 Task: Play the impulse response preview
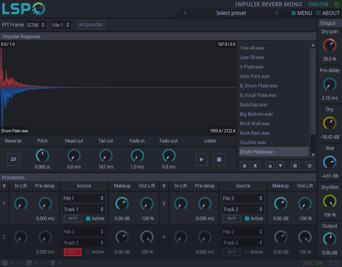click(202, 159)
